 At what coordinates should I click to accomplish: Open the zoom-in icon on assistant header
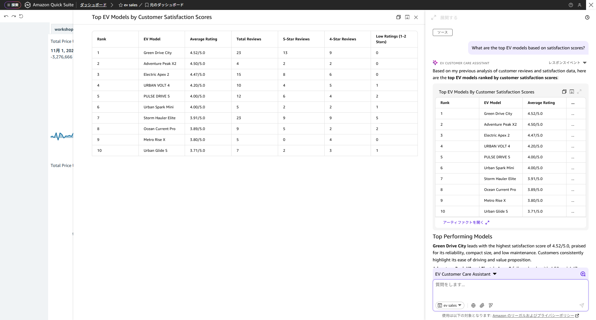point(583,274)
